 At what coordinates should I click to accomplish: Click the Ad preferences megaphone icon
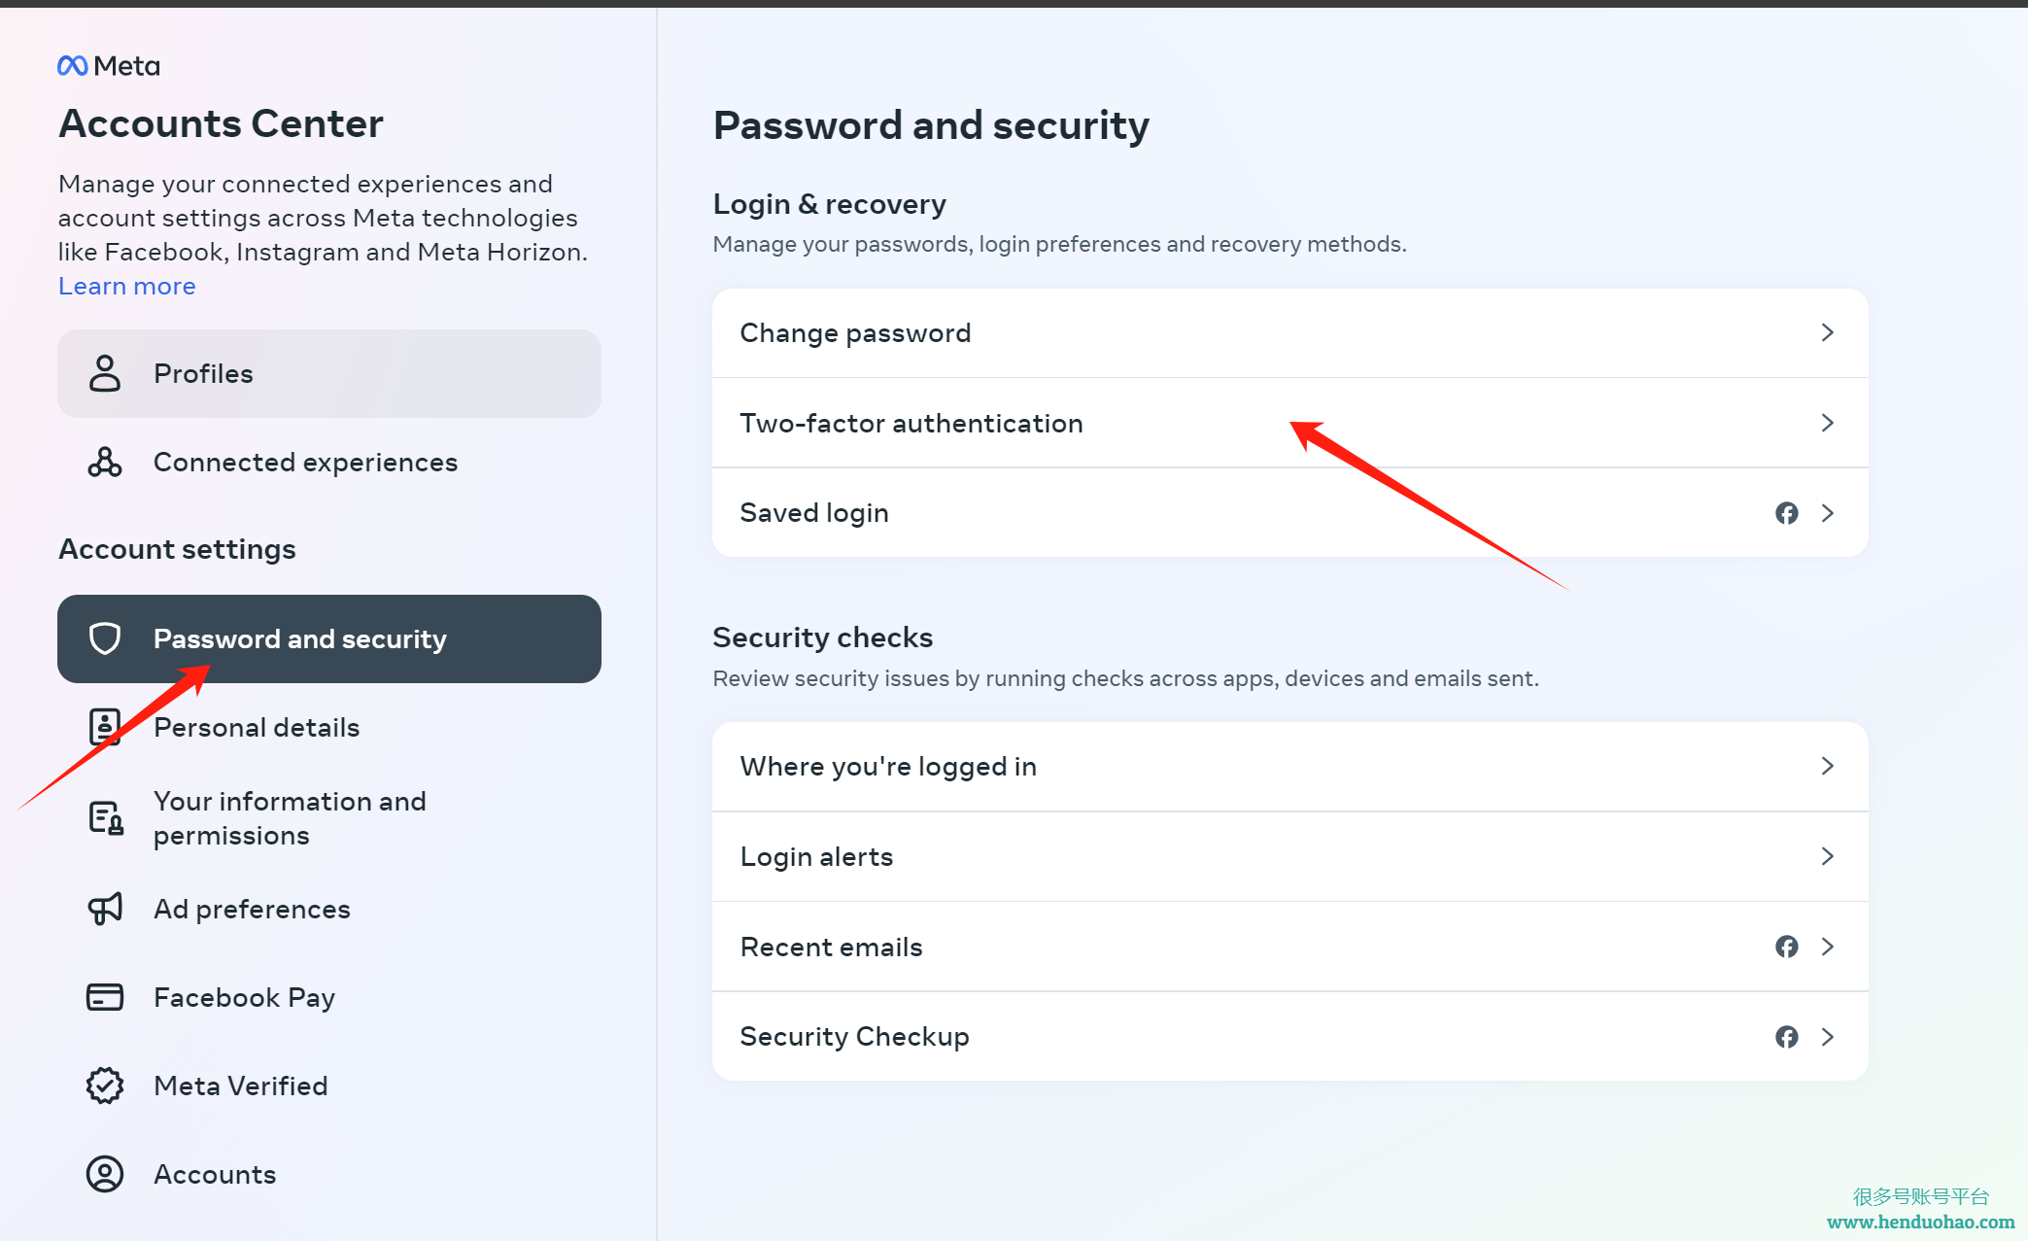point(105,909)
